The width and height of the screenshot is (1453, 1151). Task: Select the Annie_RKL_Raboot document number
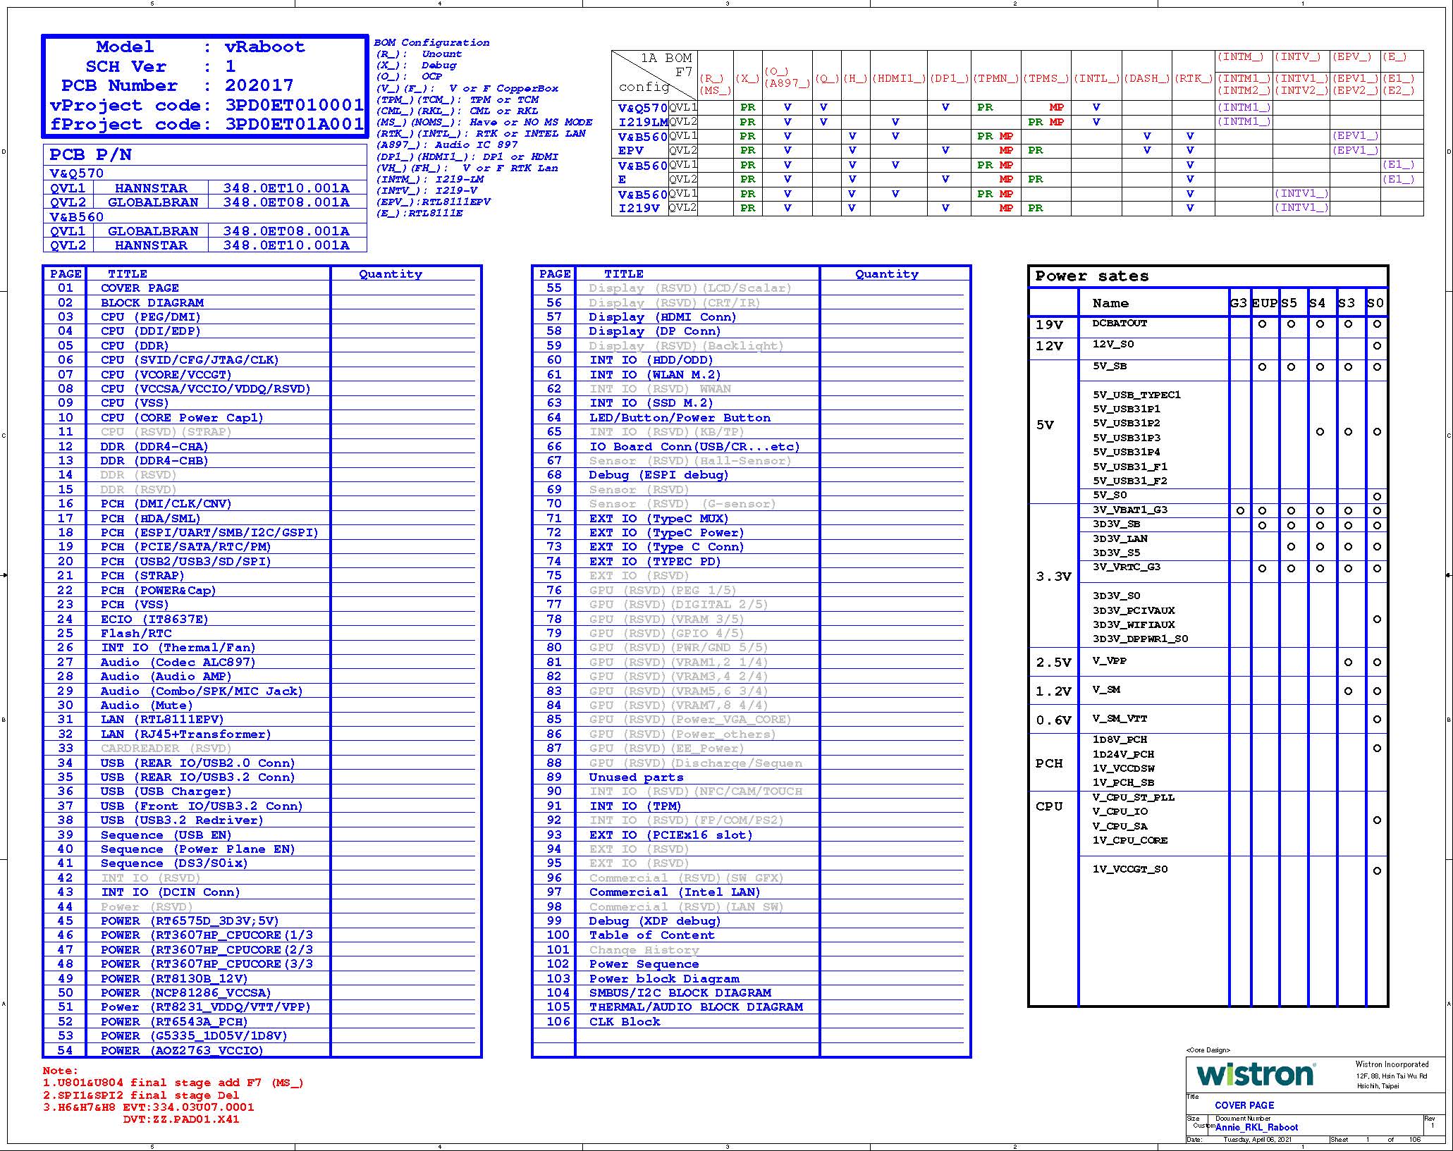click(1256, 1127)
